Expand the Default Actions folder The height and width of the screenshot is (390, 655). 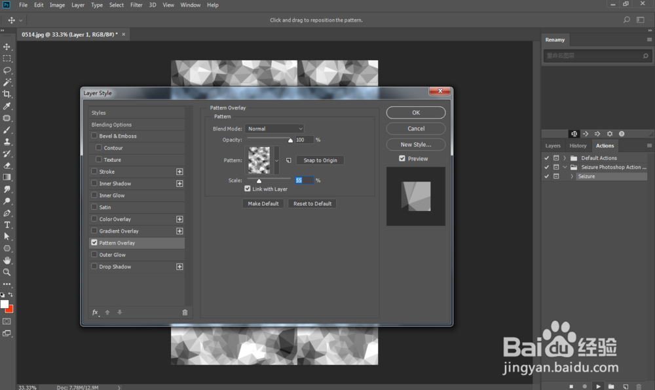(x=565, y=158)
